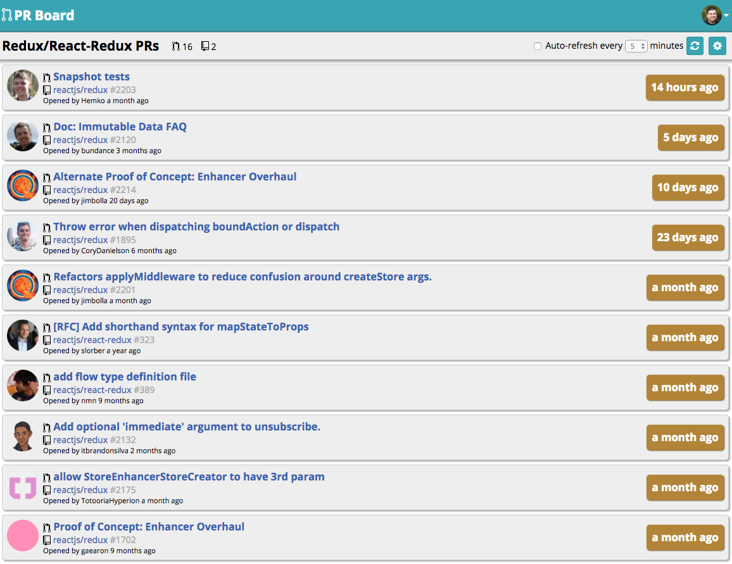The height and width of the screenshot is (564, 732).
Task: Click 'Opened by gaearon 9 months ago' text
Action: pyautogui.click(x=99, y=551)
